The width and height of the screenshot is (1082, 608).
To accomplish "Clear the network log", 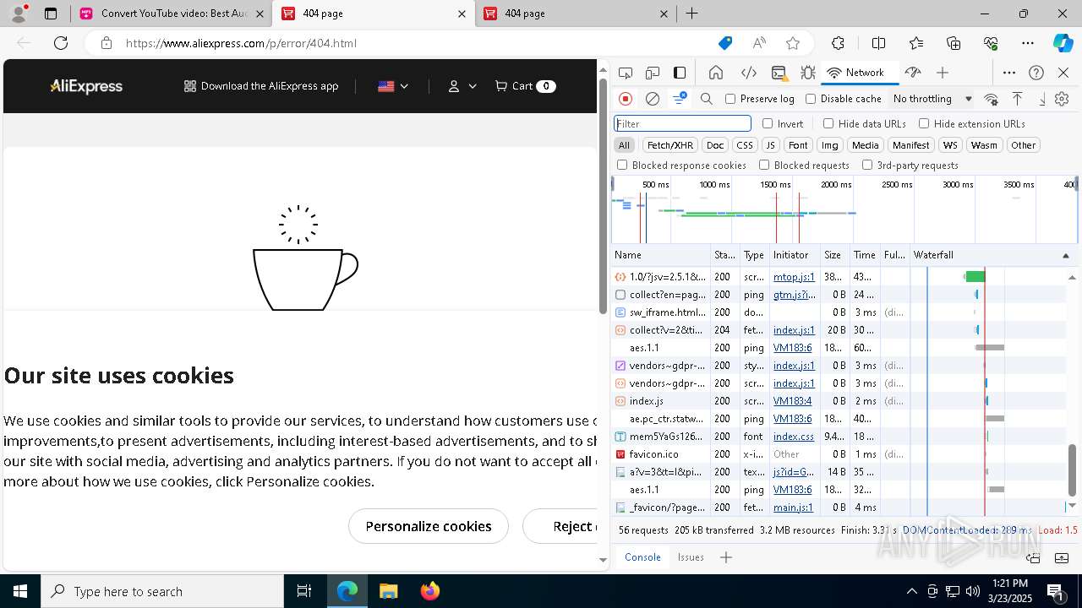I will (x=653, y=99).
